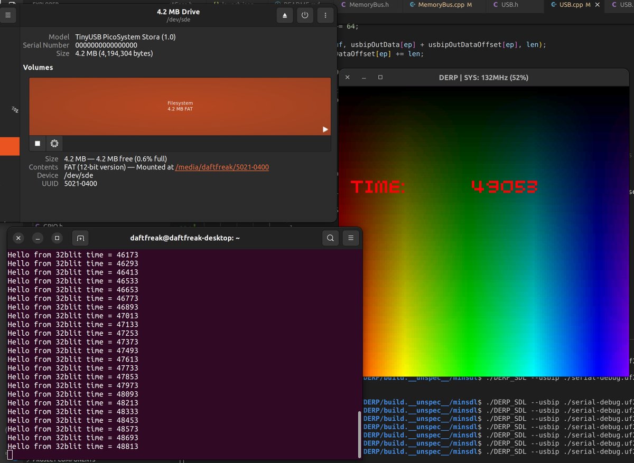Open the Disks hamburger application menu
This screenshot has height=463, width=634.
coord(7,15)
